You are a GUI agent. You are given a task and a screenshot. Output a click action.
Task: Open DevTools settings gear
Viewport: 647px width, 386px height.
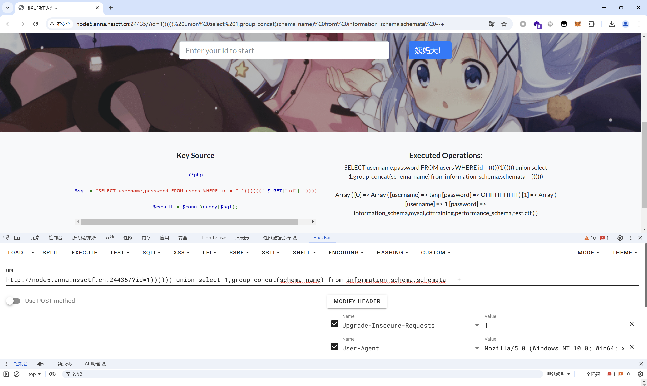click(x=620, y=238)
